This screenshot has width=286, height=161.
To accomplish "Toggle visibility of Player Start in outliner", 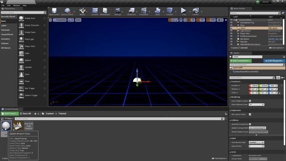I will click(231, 34).
